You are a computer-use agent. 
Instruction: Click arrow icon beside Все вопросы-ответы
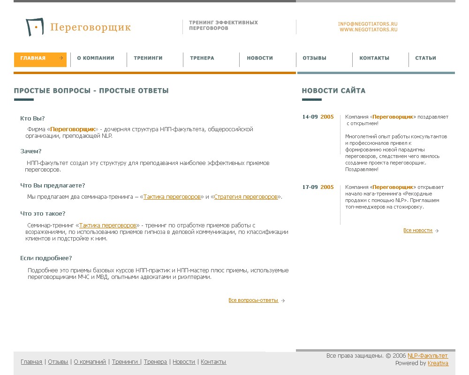283,301
